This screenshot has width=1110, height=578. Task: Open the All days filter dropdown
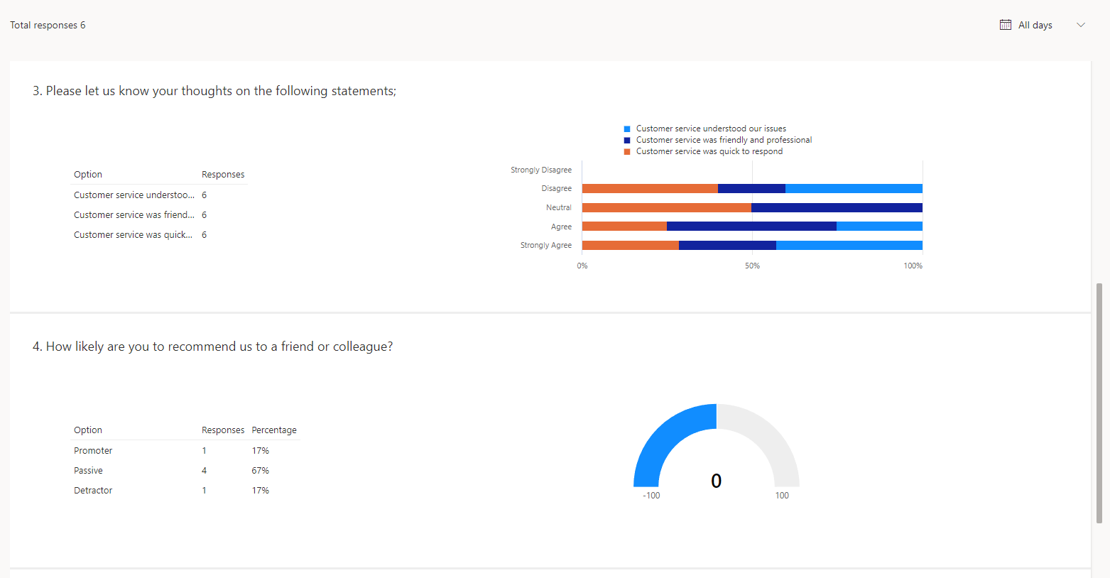(1043, 25)
